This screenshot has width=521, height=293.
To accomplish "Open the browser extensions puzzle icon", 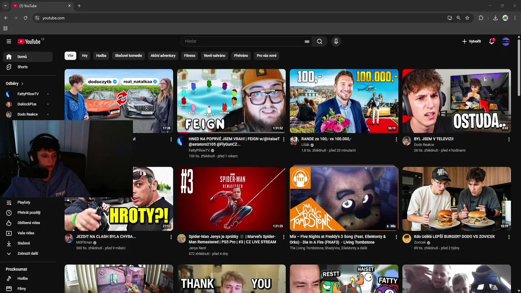I will [x=481, y=18].
